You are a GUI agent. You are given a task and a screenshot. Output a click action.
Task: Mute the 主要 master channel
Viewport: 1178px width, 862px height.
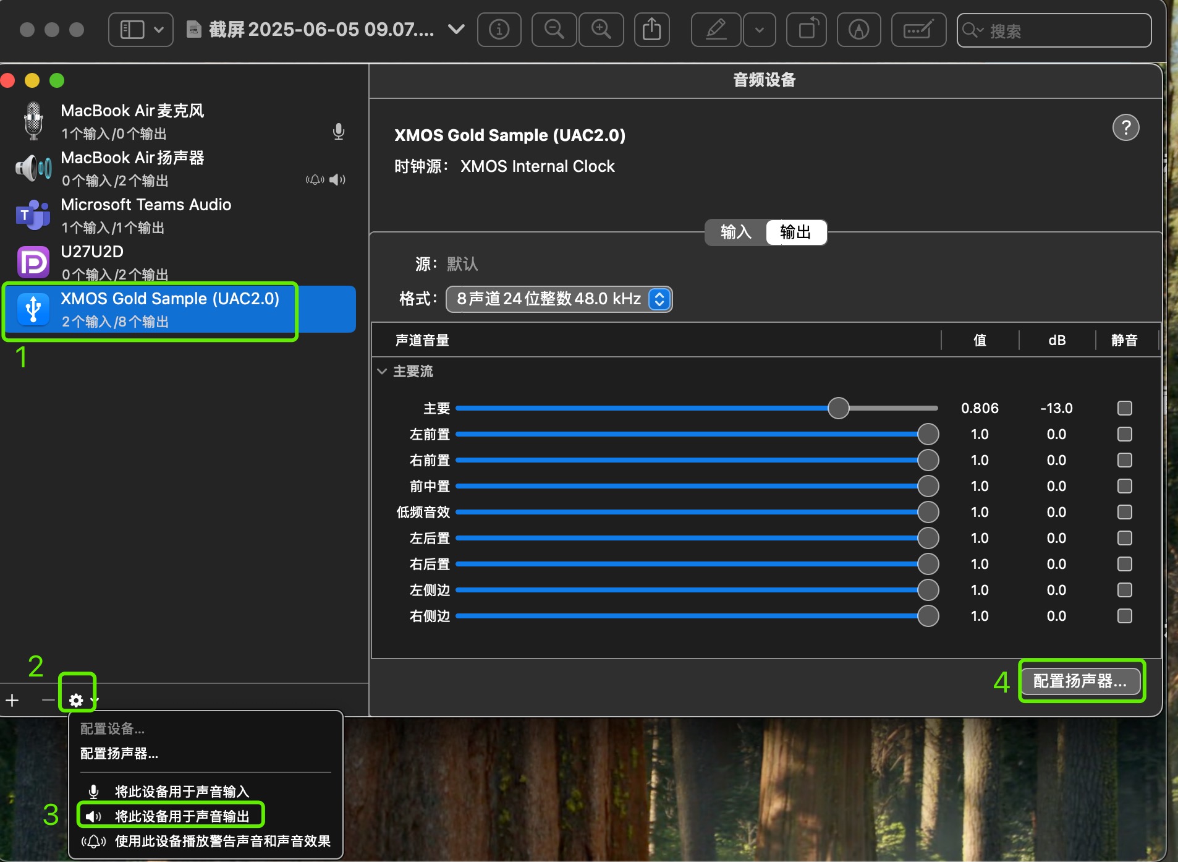pyautogui.click(x=1125, y=408)
